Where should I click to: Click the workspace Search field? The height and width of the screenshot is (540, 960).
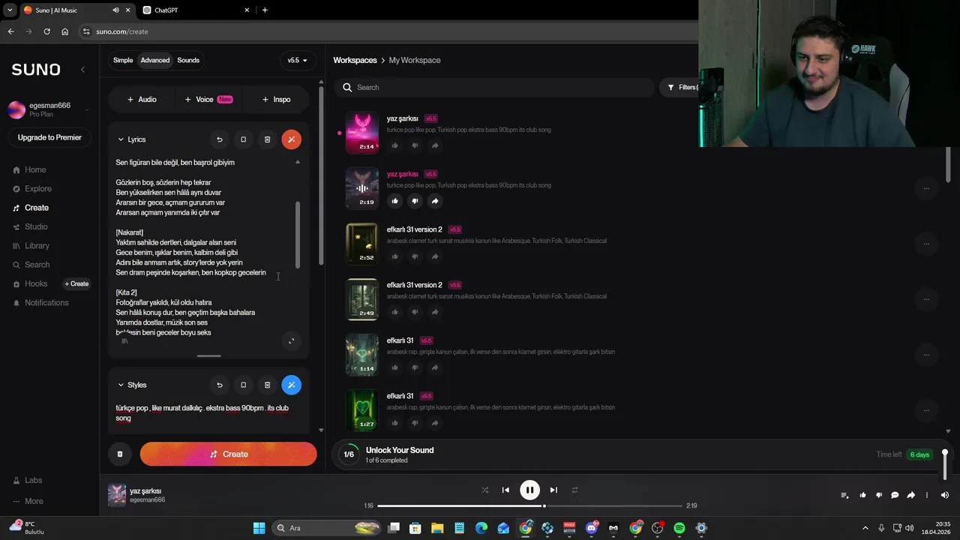coord(495,88)
